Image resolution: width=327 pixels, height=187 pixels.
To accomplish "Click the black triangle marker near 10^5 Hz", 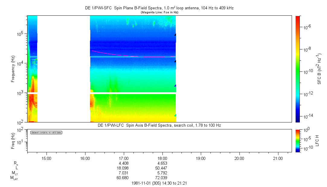I will (x=175, y=35).
